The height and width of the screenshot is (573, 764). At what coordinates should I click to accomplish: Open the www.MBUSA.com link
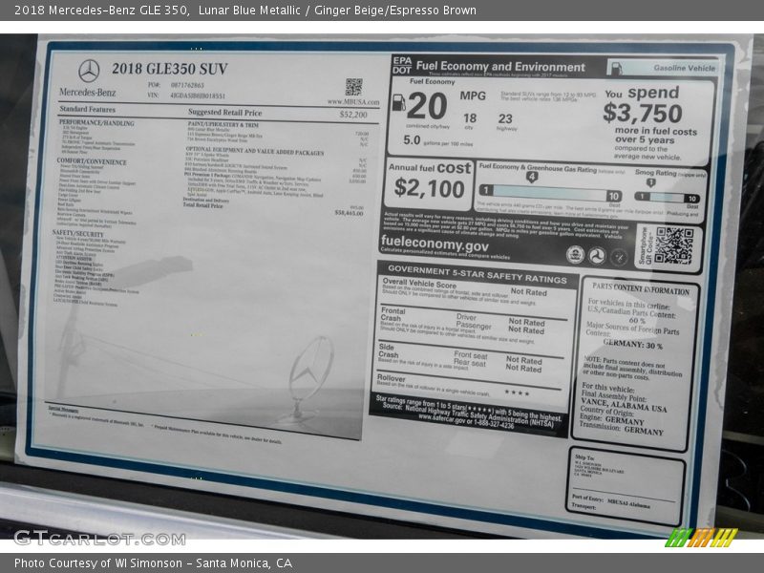click(x=353, y=102)
